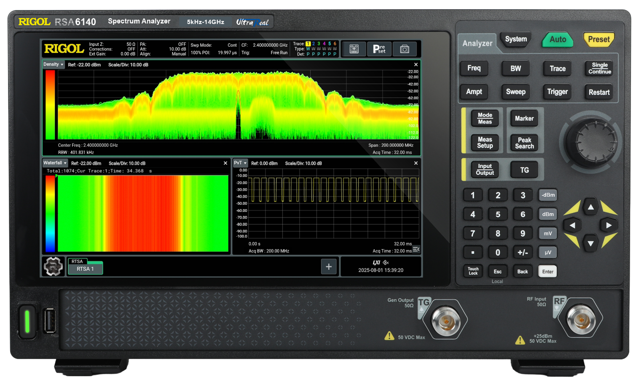Open settings via the gear icon
This screenshot has height=382, width=641.
pyautogui.click(x=53, y=266)
